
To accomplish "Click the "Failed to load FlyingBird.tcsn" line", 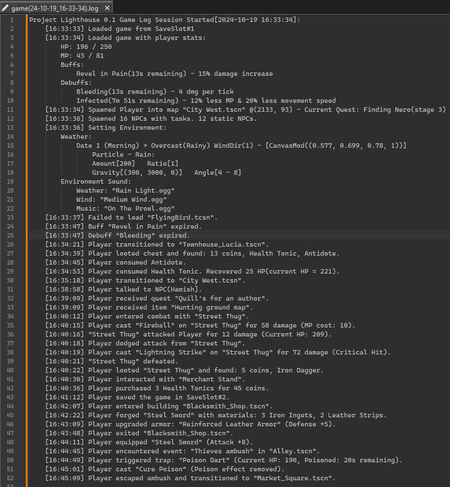I will 131,218.
